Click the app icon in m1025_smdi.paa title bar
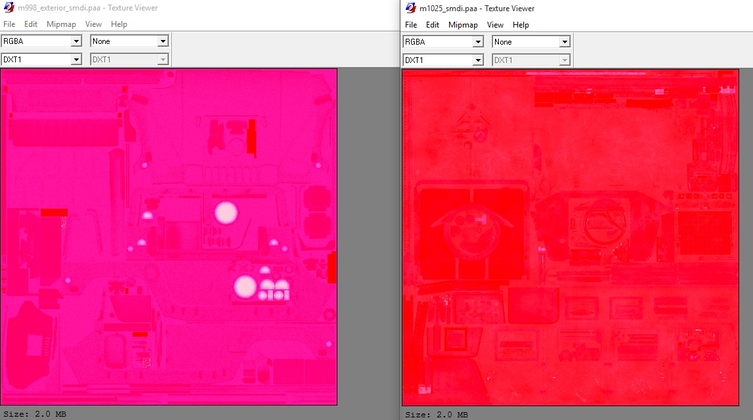Viewport: 753px width, 420px height. pyautogui.click(x=411, y=9)
